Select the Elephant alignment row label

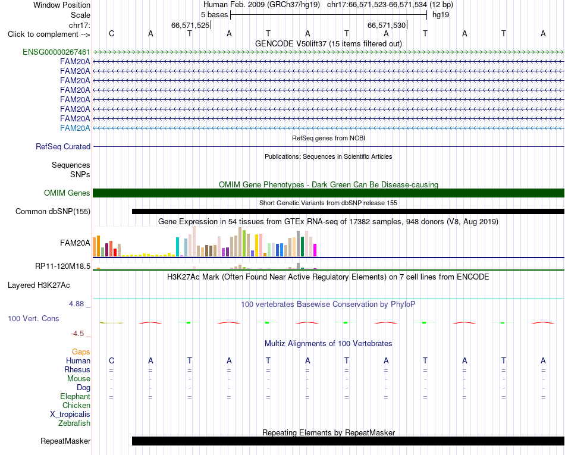coord(75,396)
